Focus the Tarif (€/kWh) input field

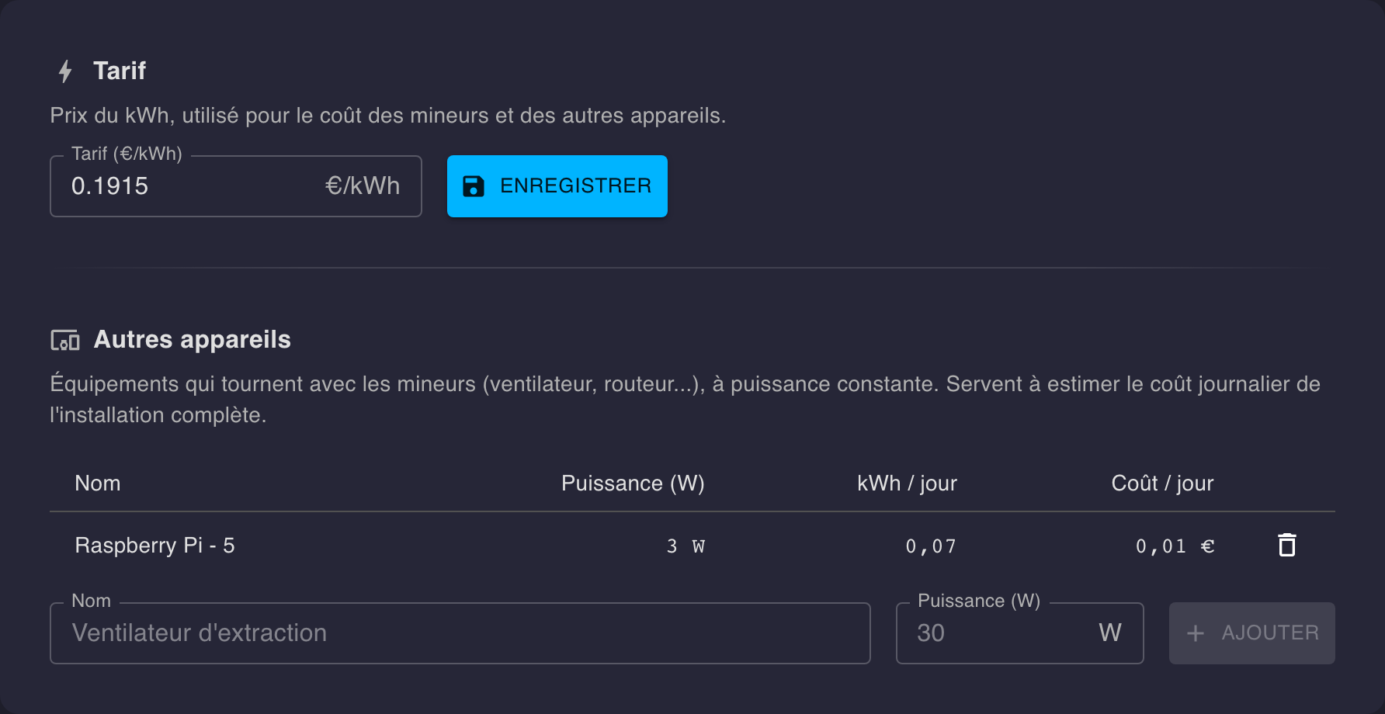[x=236, y=186]
